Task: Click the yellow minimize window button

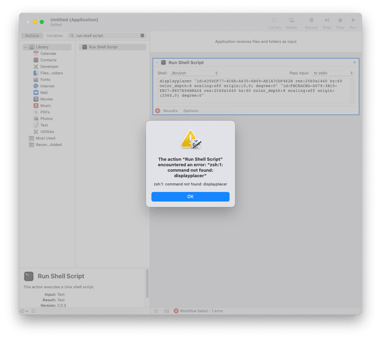Action: pyautogui.click(x=35, y=22)
